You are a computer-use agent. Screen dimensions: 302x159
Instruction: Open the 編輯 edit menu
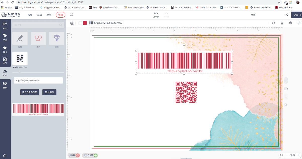pyautogui.click(x=40, y=15)
